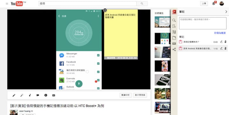This screenshot has height=115, width=229.
Task: Open the account avatar menu
Action: tap(222, 3)
